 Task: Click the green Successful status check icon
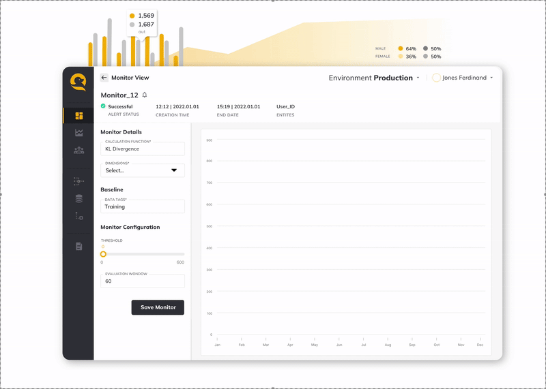(103, 106)
